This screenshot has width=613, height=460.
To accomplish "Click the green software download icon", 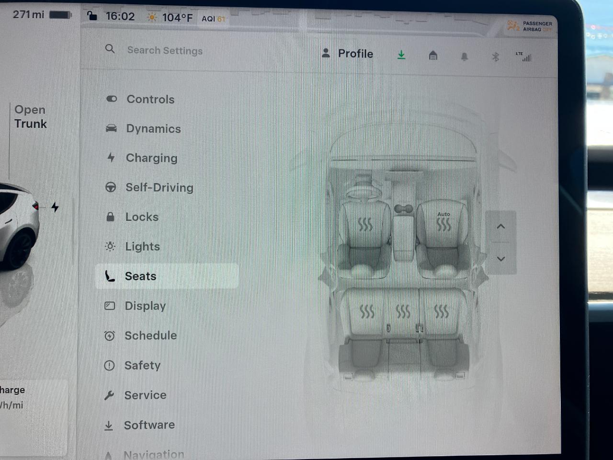I will [401, 55].
